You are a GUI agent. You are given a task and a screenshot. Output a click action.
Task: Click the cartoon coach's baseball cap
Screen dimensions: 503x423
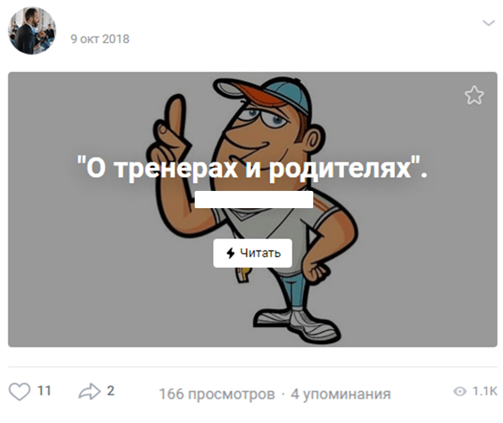tap(263, 94)
